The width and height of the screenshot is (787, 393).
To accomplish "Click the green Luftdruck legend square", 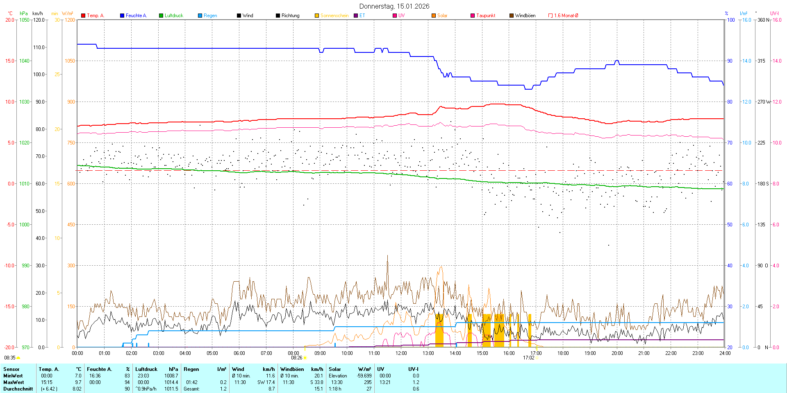I will pos(161,16).
